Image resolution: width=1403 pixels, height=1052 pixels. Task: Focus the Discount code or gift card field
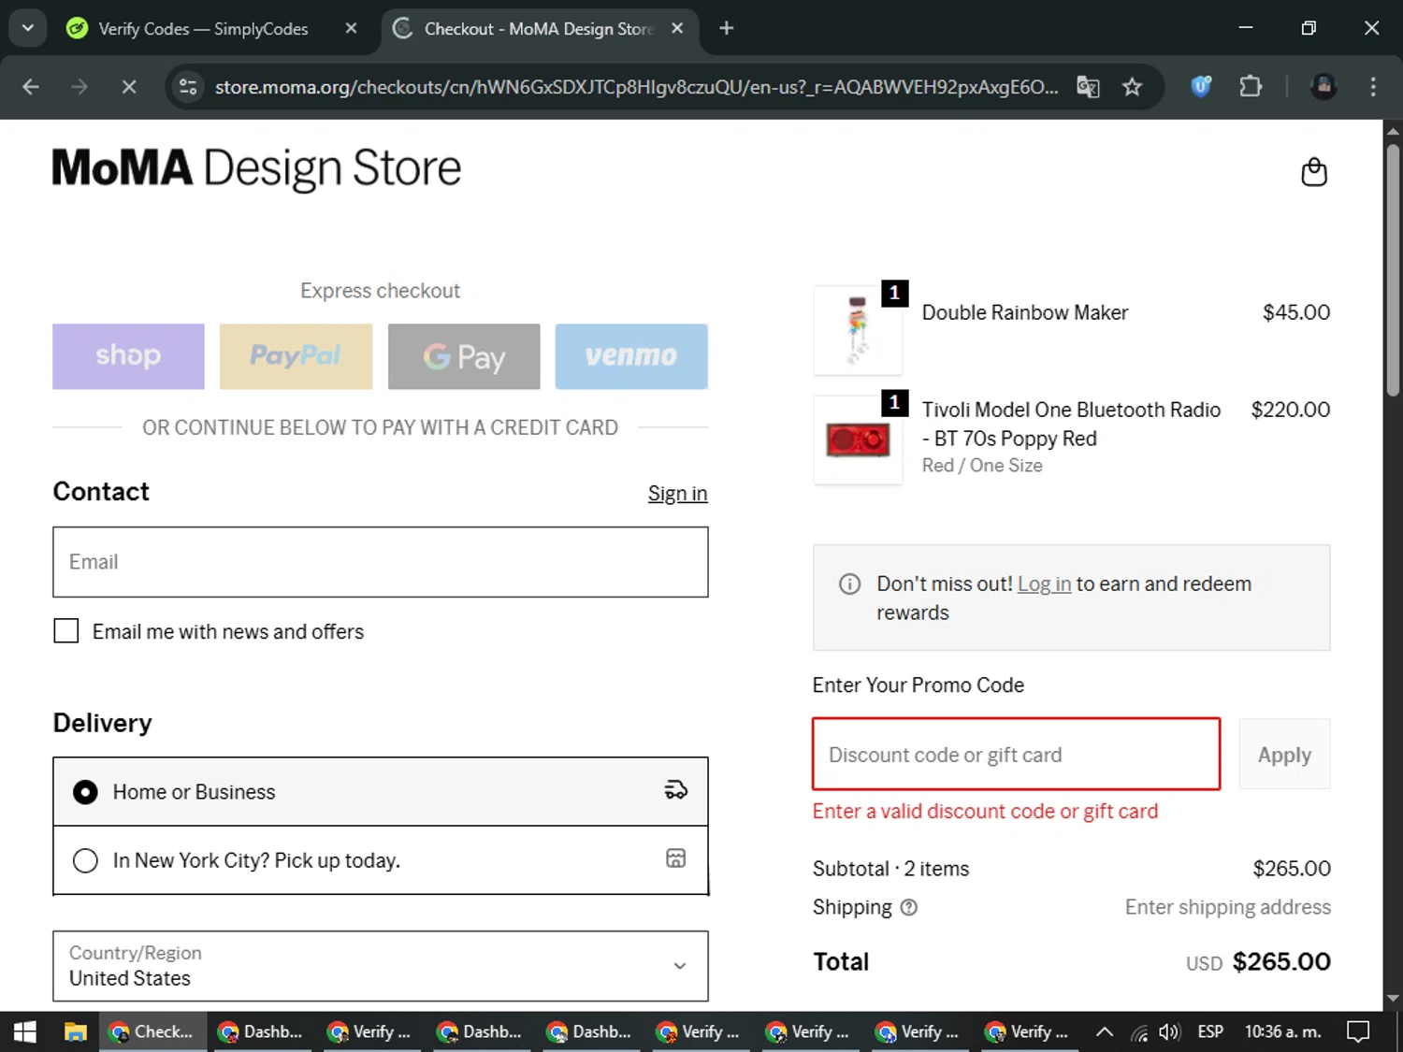pos(1017,755)
